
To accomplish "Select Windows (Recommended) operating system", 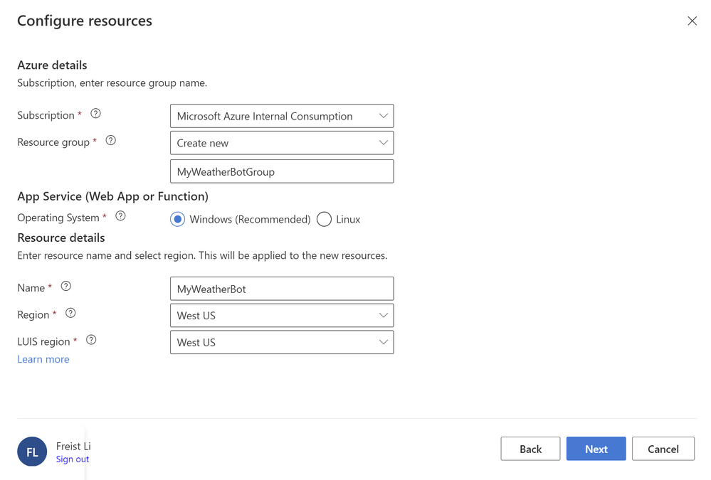I will pos(178,219).
